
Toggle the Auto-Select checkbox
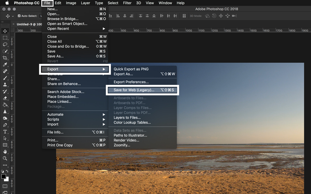[19, 16]
